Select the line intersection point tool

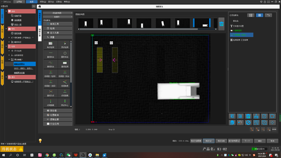click(50, 93)
